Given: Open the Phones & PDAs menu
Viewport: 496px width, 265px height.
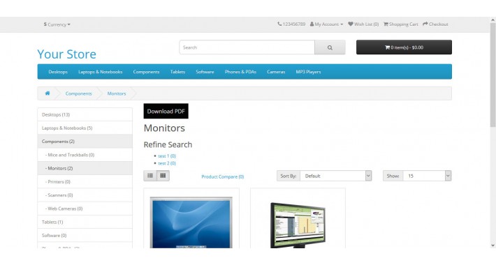Looking at the screenshot, I should pos(240,72).
